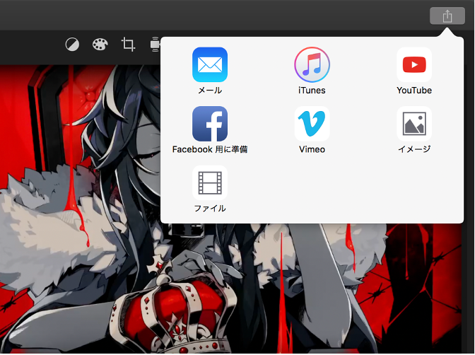Export as image (イメージ) icon

pos(414,124)
